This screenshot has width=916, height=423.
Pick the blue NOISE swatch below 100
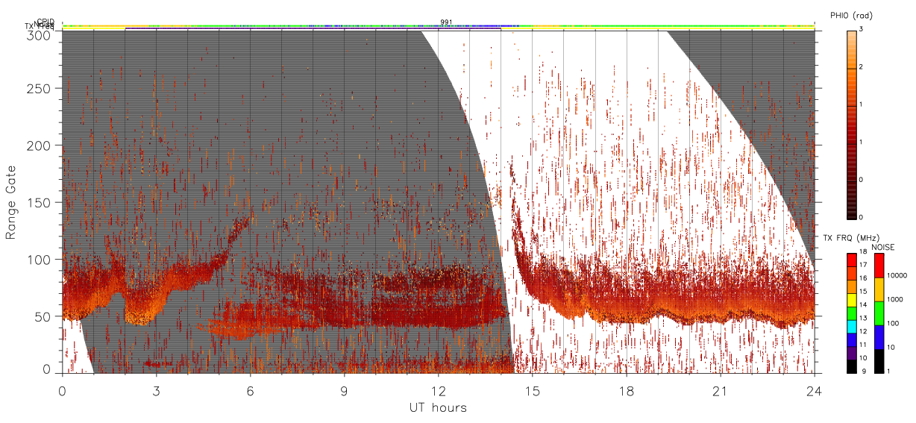pyautogui.click(x=879, y=337)
